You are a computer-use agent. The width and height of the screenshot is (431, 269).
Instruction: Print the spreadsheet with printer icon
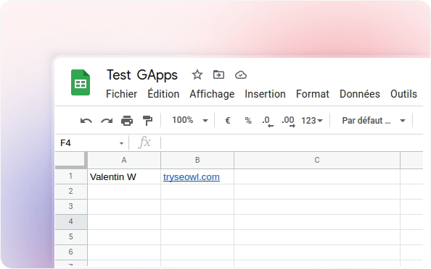(x=127, y=121)
